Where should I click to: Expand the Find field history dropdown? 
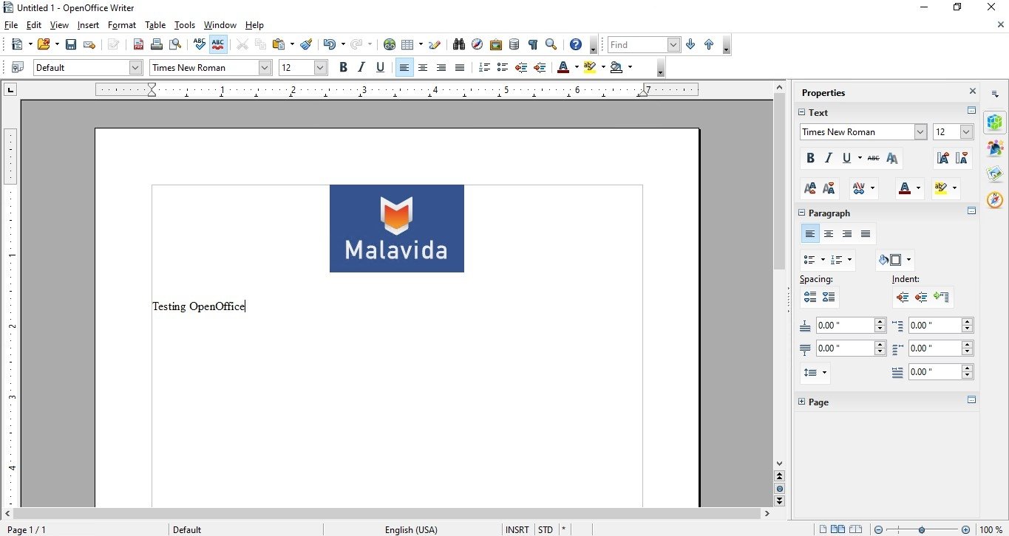[x=673, y=44]
